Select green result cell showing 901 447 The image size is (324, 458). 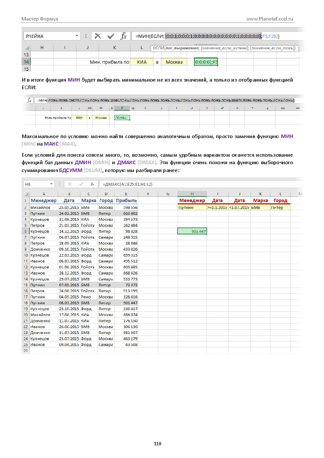point(192,231)
